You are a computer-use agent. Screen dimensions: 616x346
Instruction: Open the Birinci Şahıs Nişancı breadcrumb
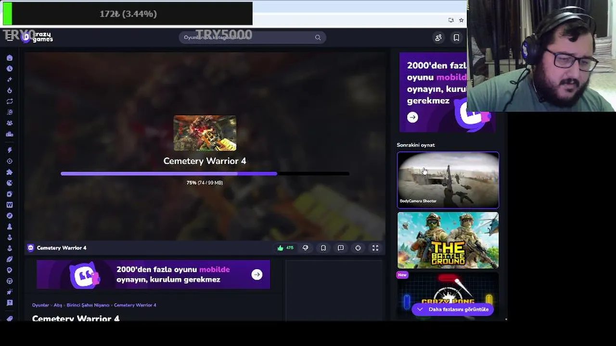[88, 305]
